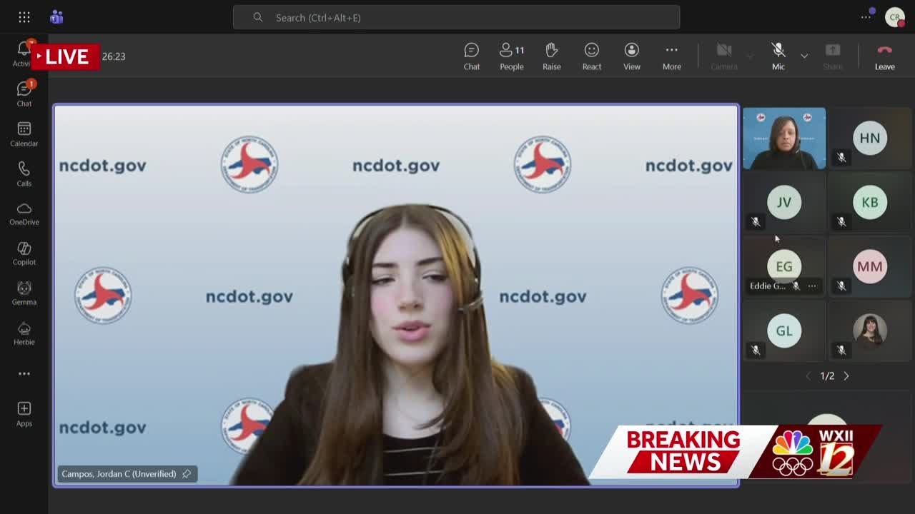Open the Gemma app
Image resolution: width=915 pixels, height=514 pixels.
24,293
